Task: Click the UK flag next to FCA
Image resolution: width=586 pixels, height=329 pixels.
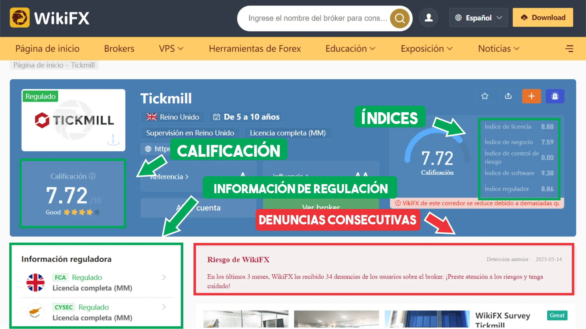Action: click(x=36, y=283)
